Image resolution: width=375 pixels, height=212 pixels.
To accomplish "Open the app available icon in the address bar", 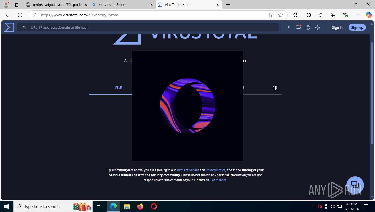I will 270,15.
